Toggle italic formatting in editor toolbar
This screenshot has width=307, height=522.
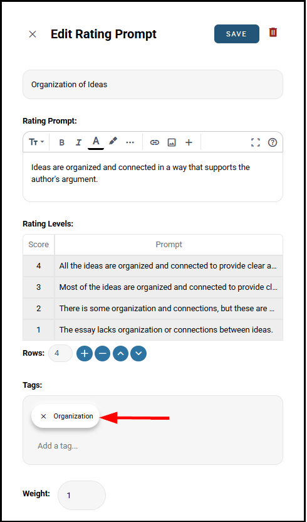point(78,142)
